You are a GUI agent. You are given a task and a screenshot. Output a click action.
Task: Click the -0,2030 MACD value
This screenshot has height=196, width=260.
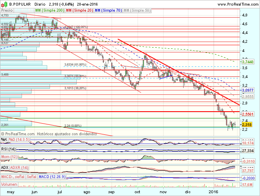coord(248,178)
